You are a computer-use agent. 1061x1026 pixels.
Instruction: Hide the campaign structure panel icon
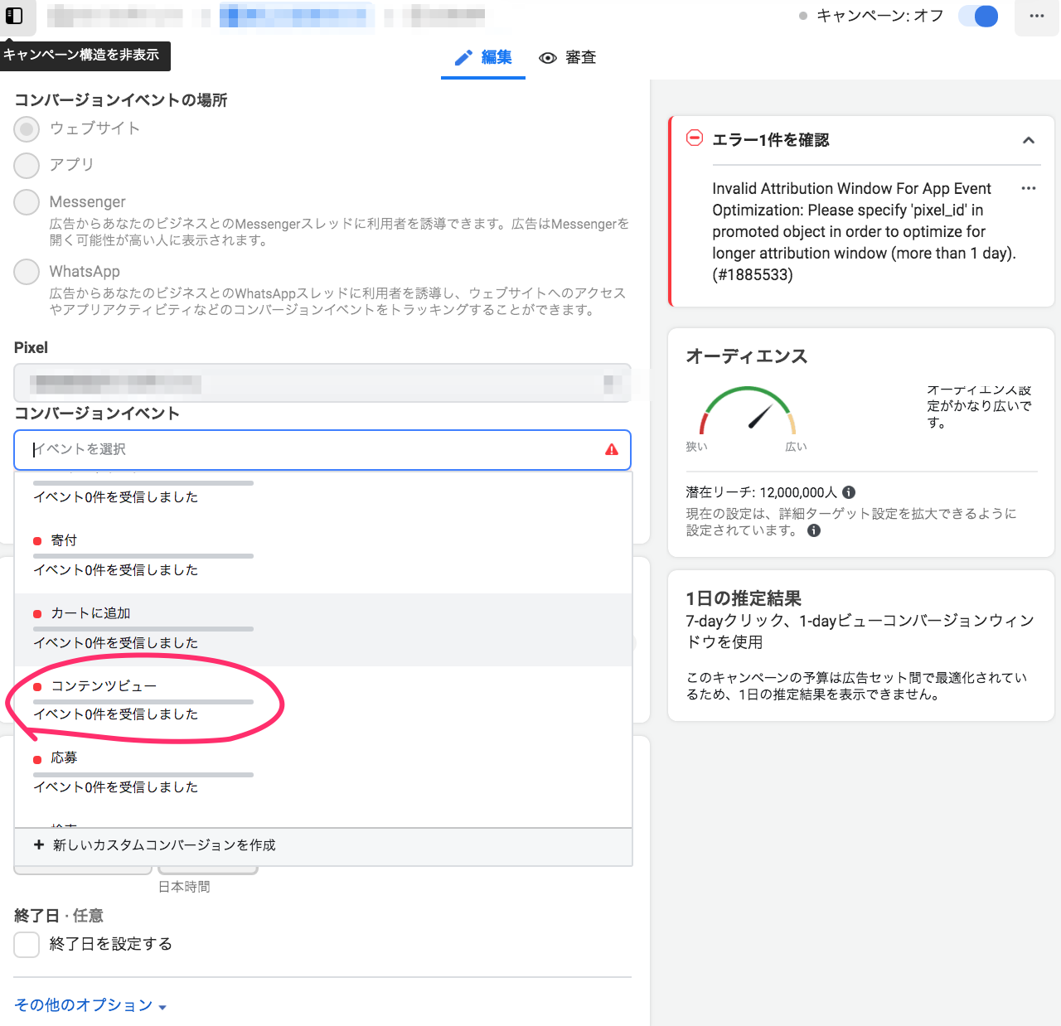point(14,16)
